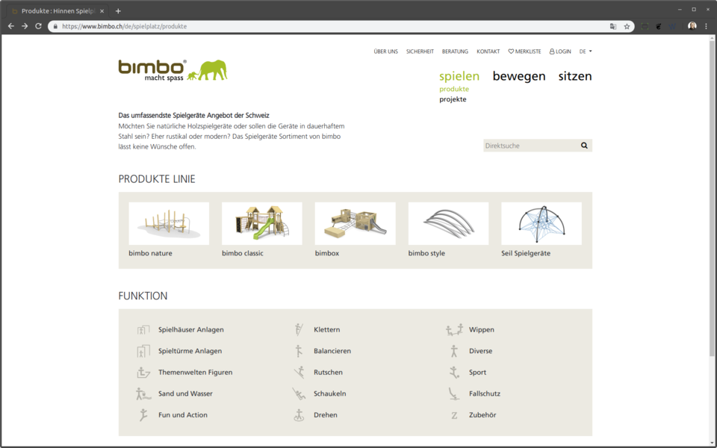The image size is (717, 448).
Task: Open the bewegen main menu
Action: [519, 76]
